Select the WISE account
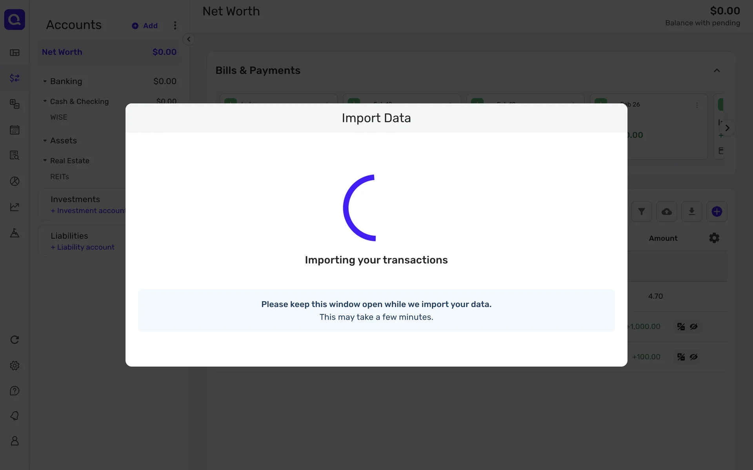 coord(59,117)
